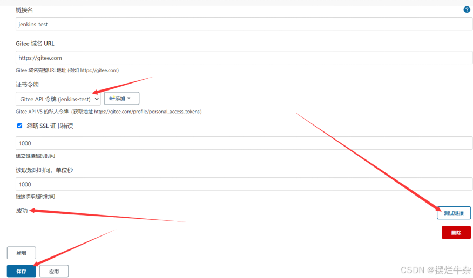The image size is (473, 278).
Task: Select the Gitee 域名完整URL地址 hint text
Action: coord(67,71)
